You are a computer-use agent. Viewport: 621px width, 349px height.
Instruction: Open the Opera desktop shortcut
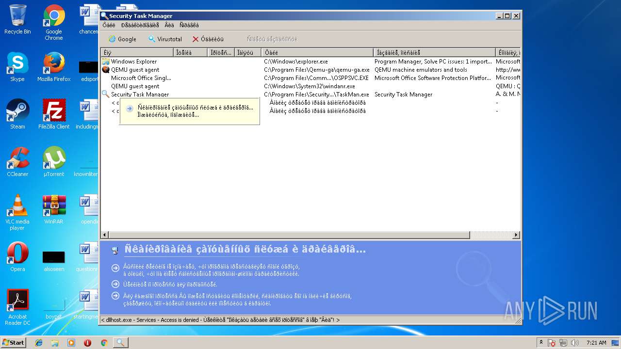pyautogui.click(x=17, y=256)
